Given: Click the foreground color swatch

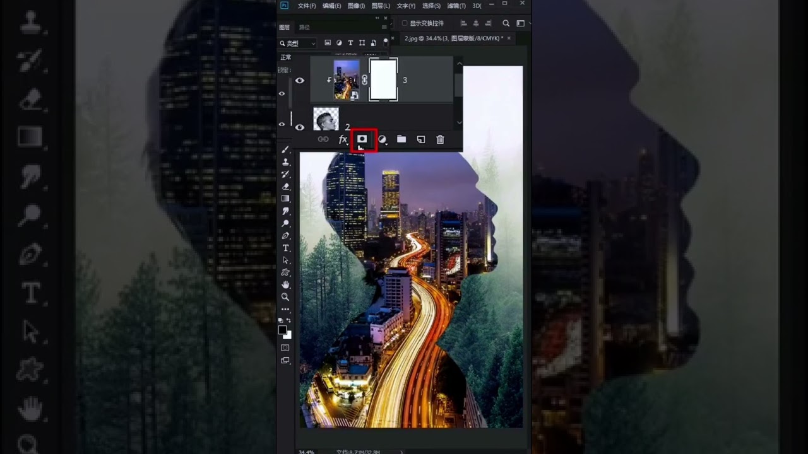Looking at the screenshot, I should (283, 330).
